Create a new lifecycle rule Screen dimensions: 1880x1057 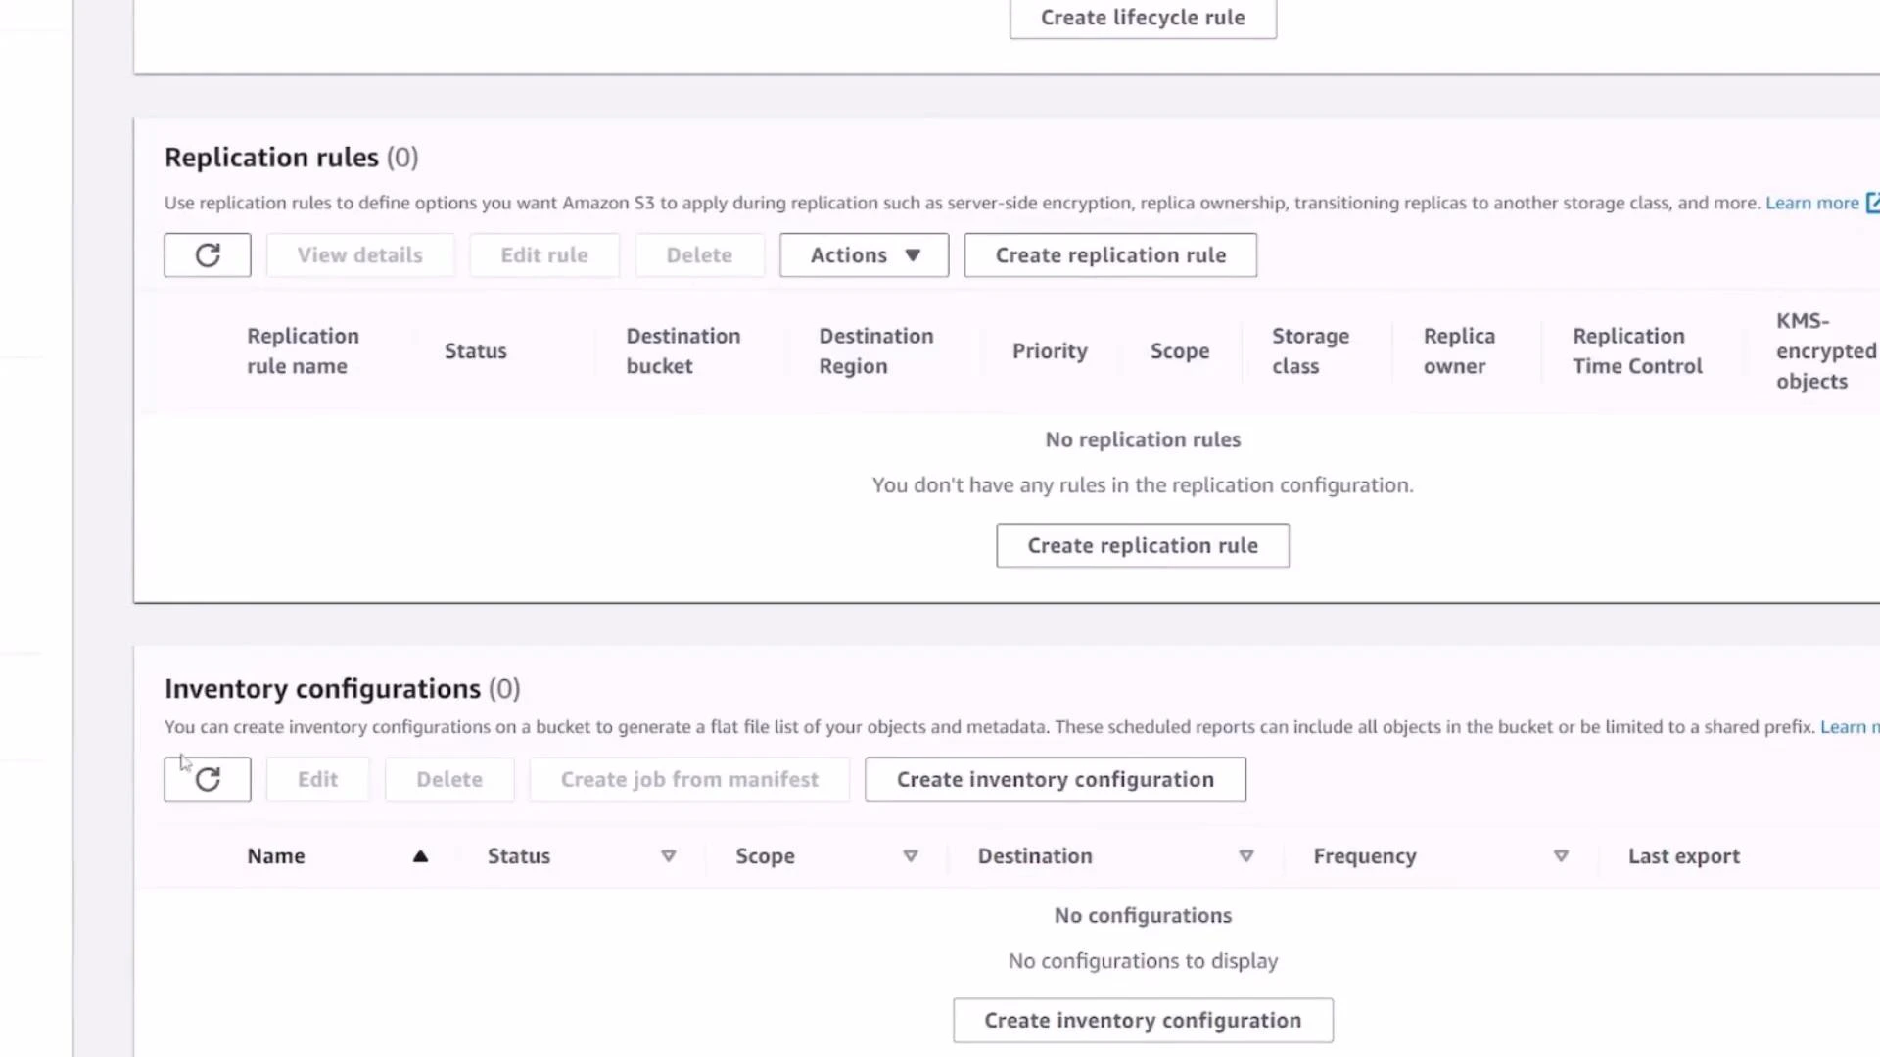pyautogui.click(x=1143, y=18)
